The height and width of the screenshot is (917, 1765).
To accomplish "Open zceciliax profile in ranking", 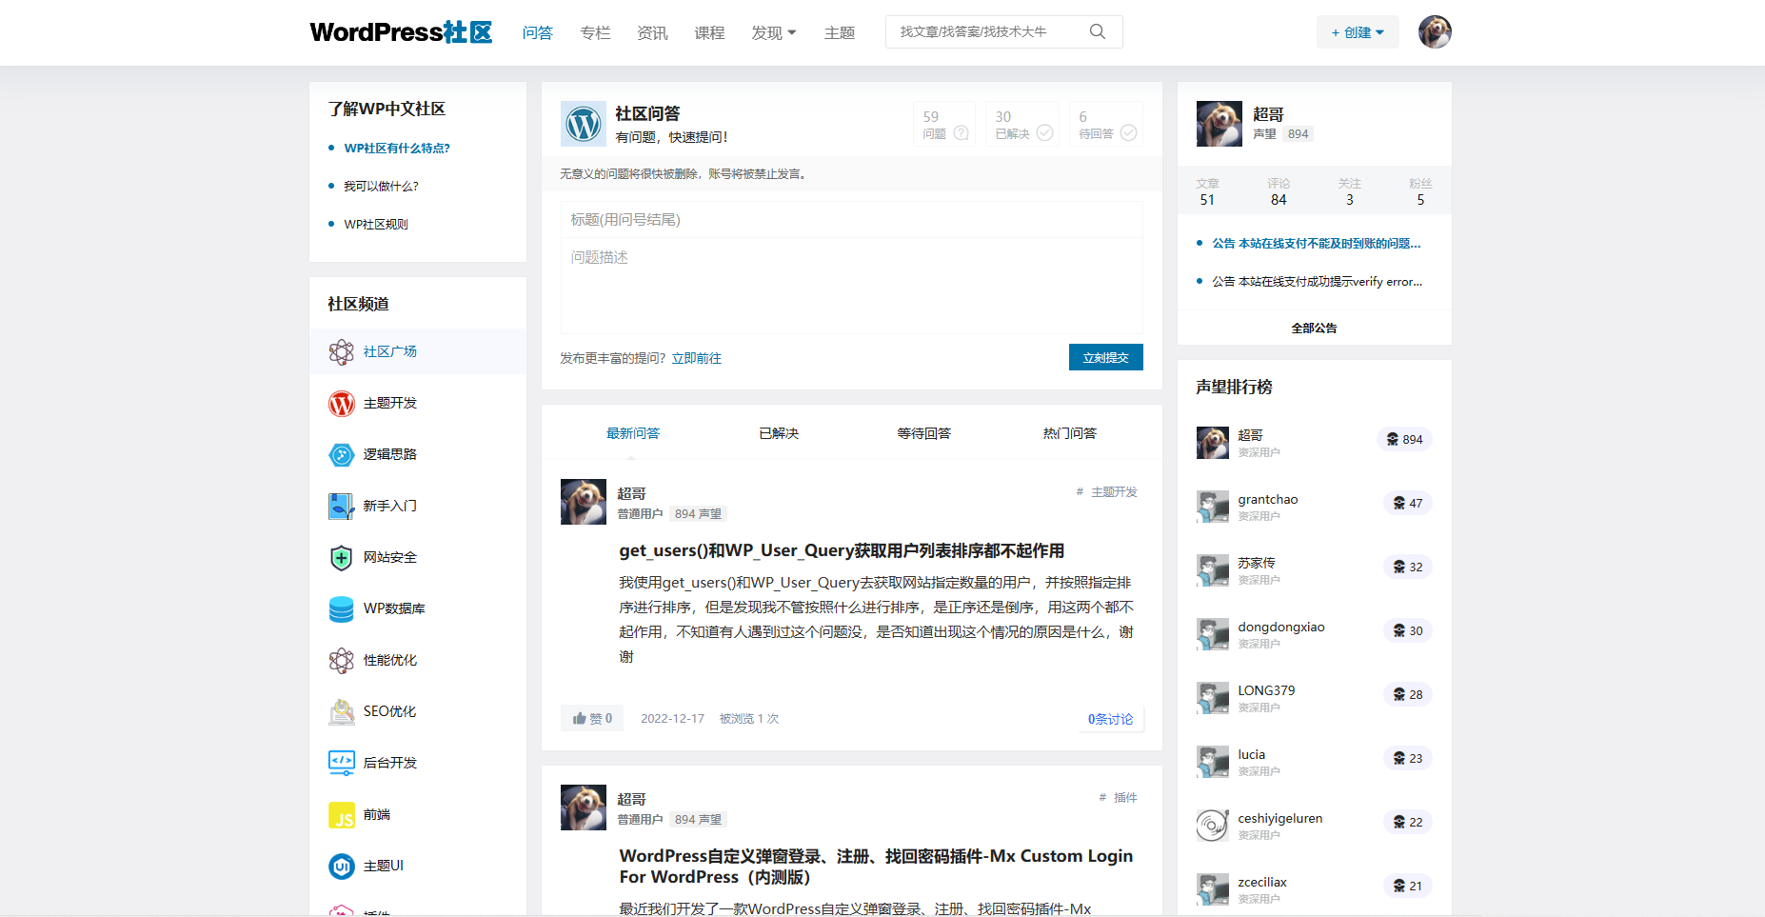I will tap(1262, 882).
